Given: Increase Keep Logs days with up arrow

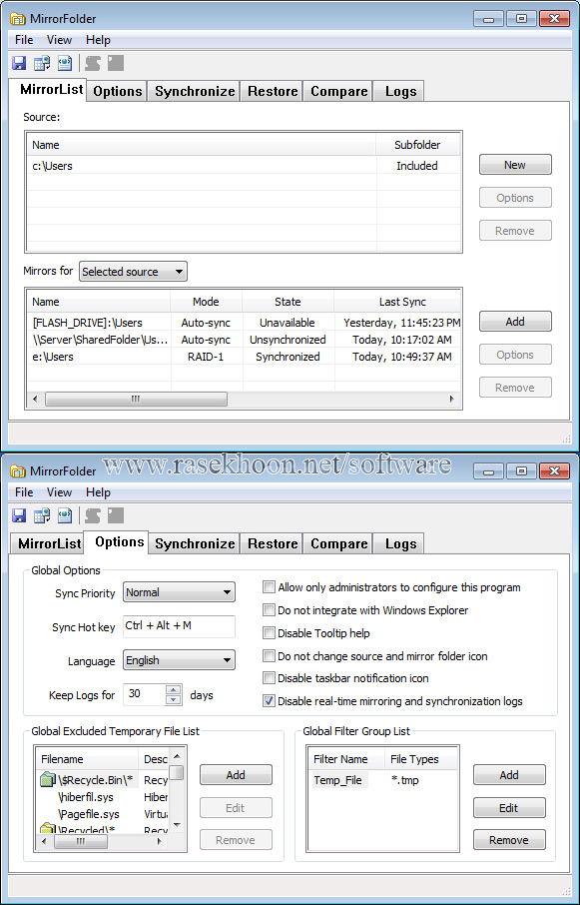Looking at the screenshot, I should 173,689.
